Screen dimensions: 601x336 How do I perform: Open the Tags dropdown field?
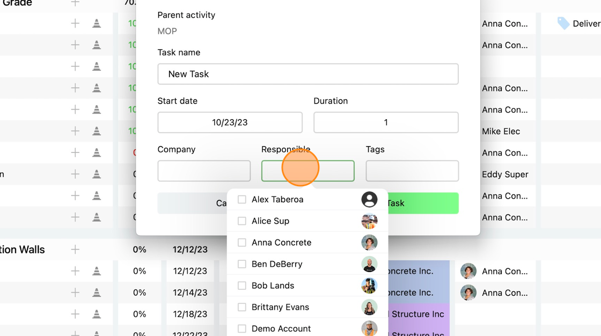(412, 171)
